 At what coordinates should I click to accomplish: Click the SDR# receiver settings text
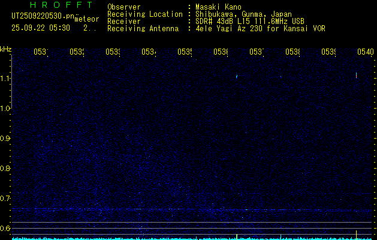tap(250, 22)
